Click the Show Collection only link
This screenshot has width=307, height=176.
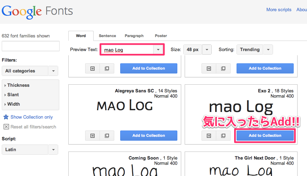[x=32, y=117]
